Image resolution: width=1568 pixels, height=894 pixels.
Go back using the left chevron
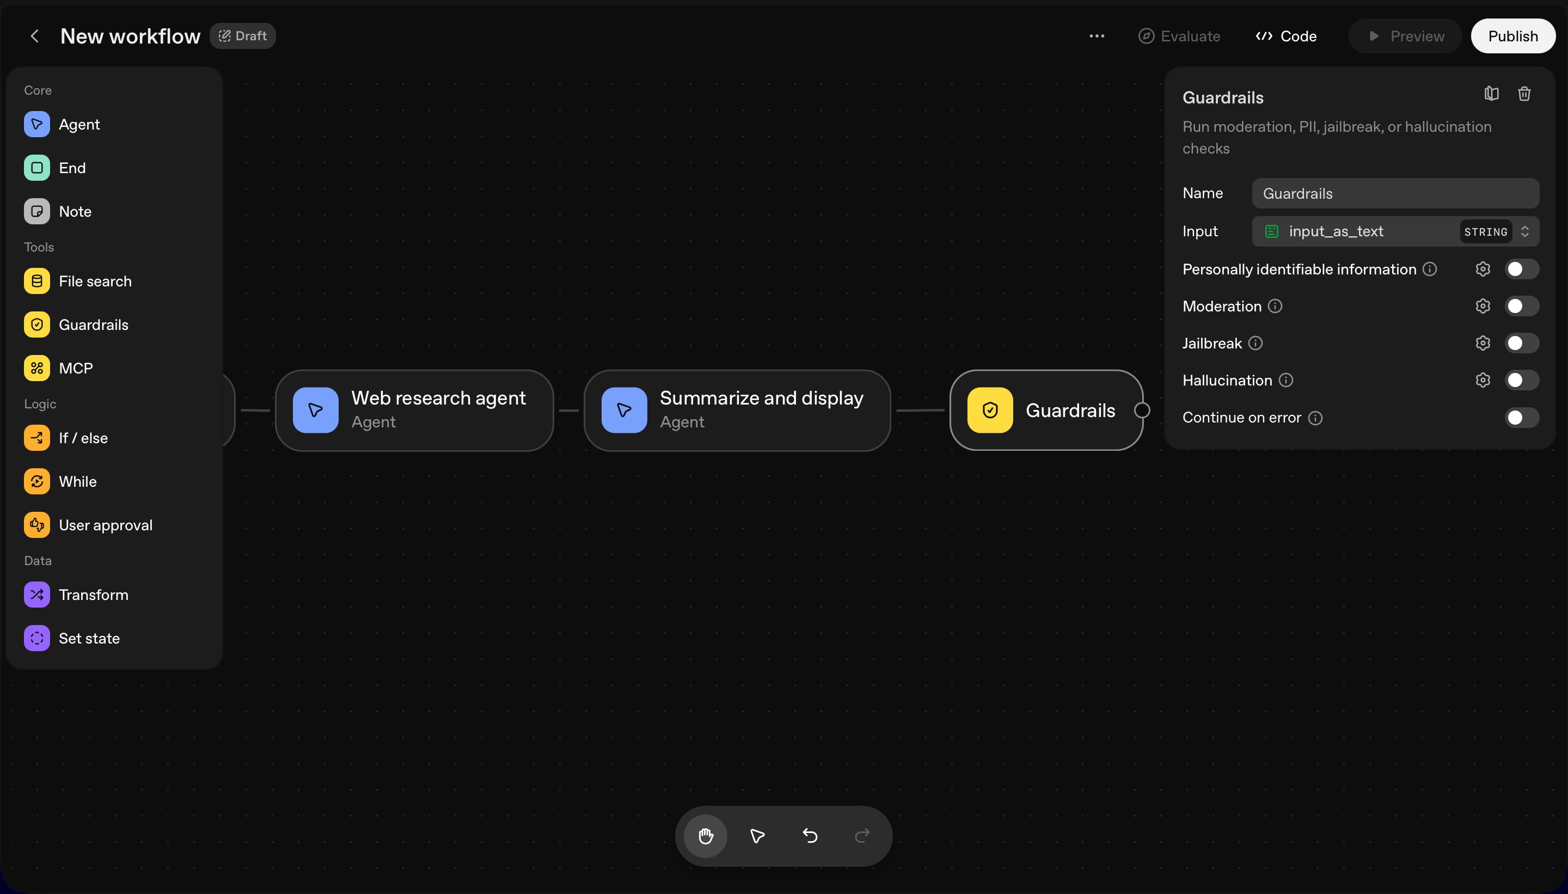(x=35, y=36)
